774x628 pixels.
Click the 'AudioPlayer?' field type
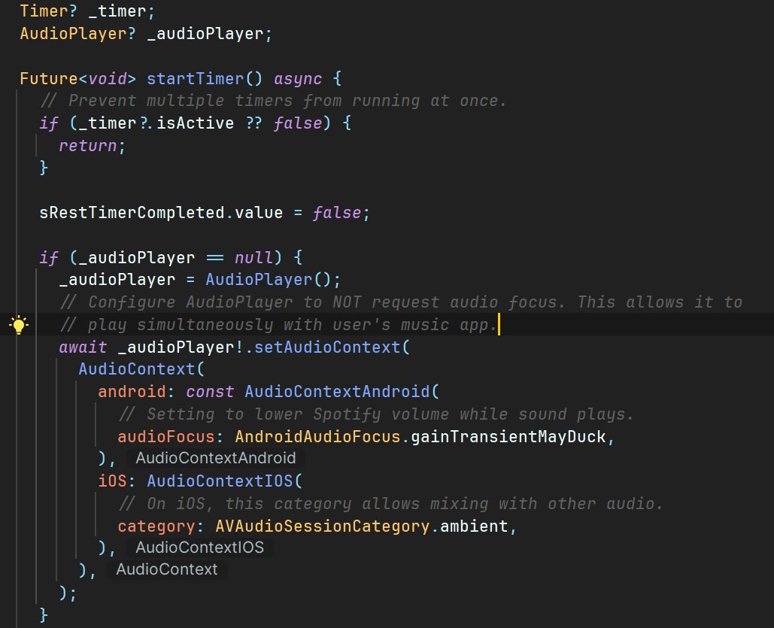(x=77, y=34)
